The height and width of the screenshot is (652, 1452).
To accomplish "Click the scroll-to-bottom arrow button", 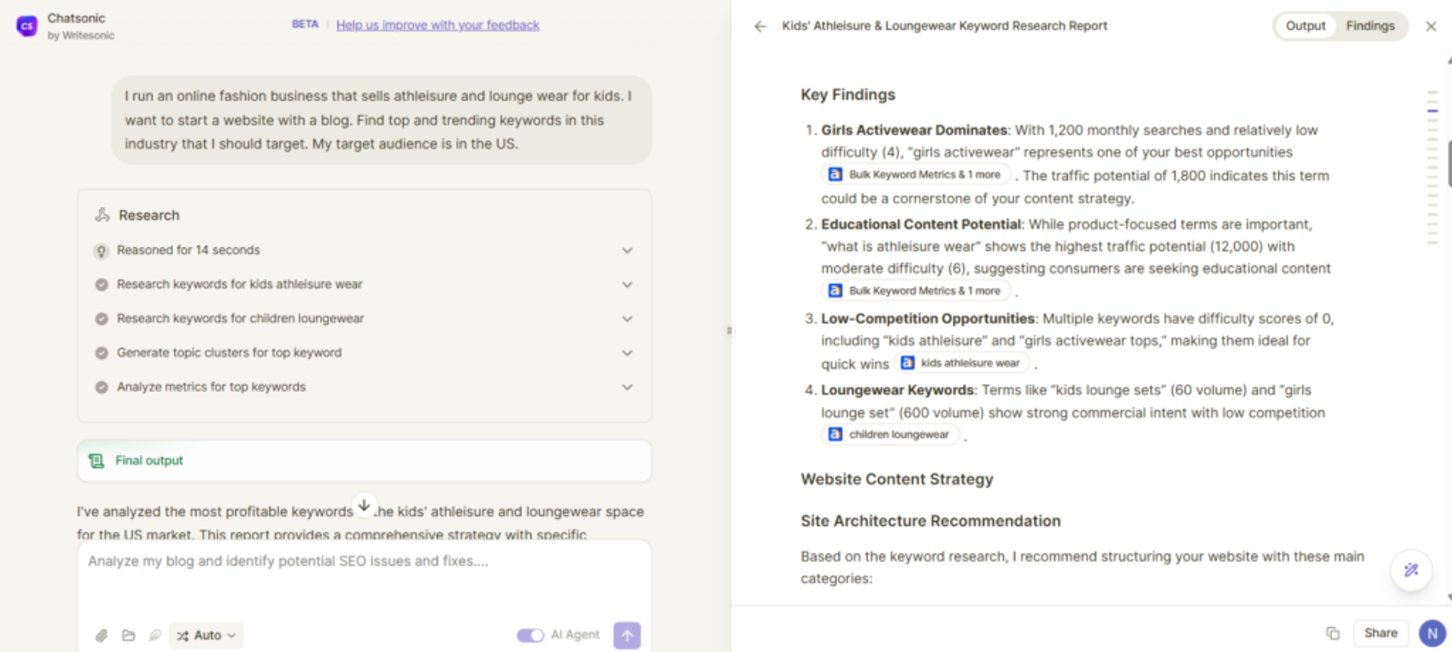I will click(x=364, y=505).
